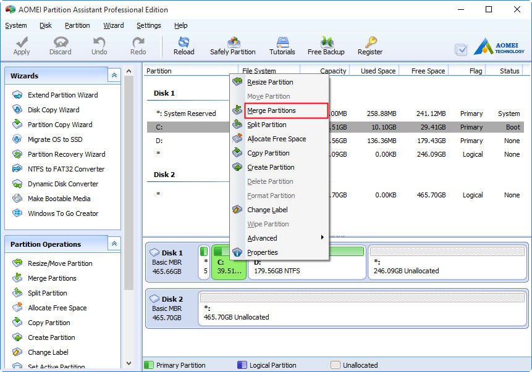Select 465.70GB Unallocated block on Disk 2
The width and height of the screenshot is (532, 372).
point(363,308)
